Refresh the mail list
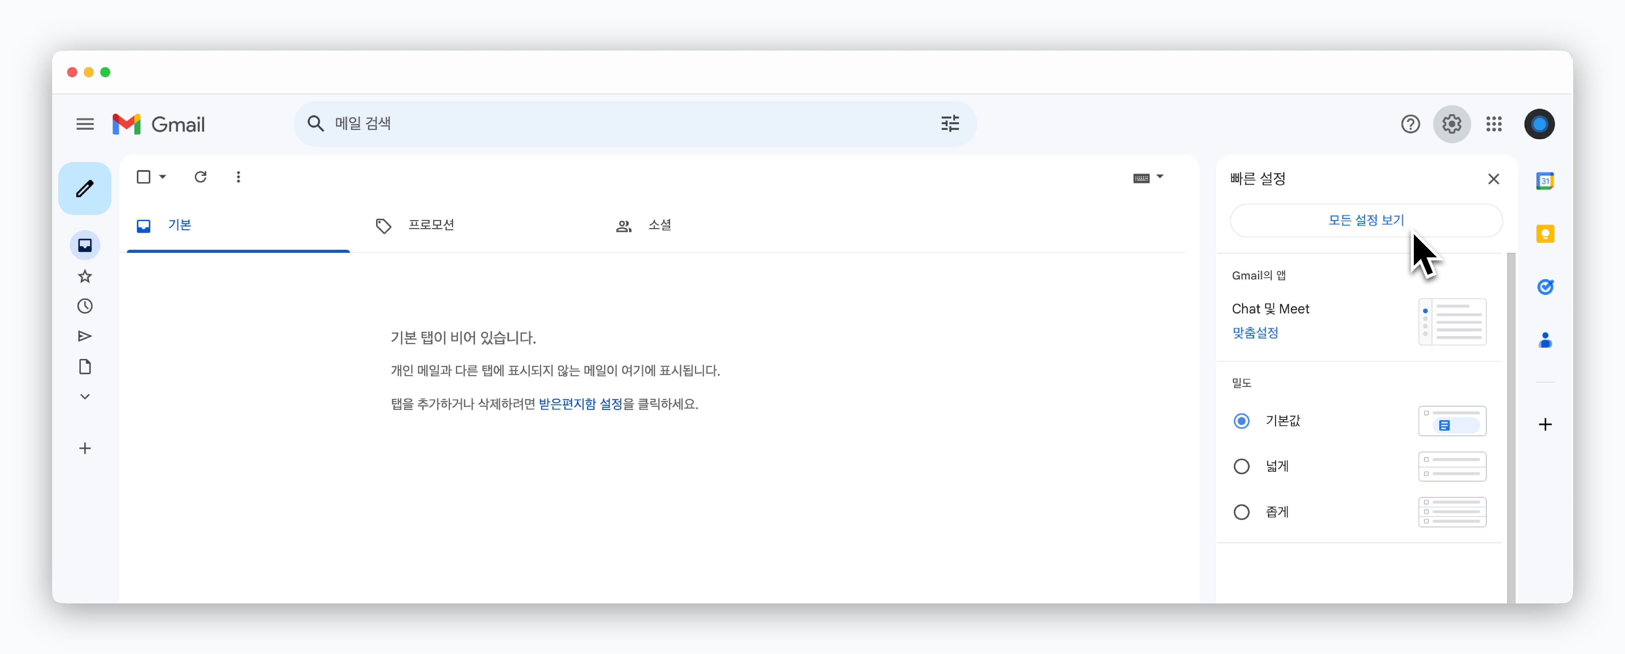Screen dimensions: 1625x654 coord(200,177)
